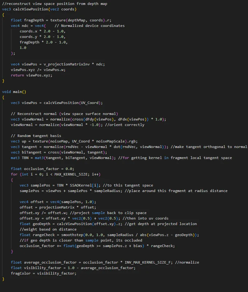Click 'INV_MAX_KERNEL_SIZE_F' in the average_occlusion_factor line
The width and height of the screenshot is (248, 292).
click(147, 262)
